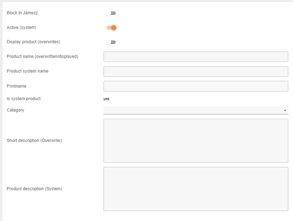293x221 pixels.
Task: Click the "Product name (overwritten/displayed)" label
Action: click(42, 56)
